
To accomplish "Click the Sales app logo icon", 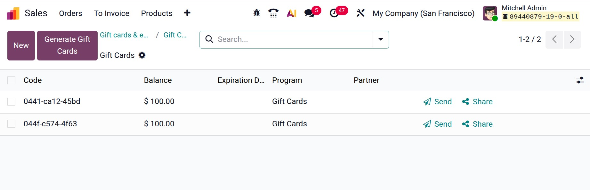I will coord(13,13).
